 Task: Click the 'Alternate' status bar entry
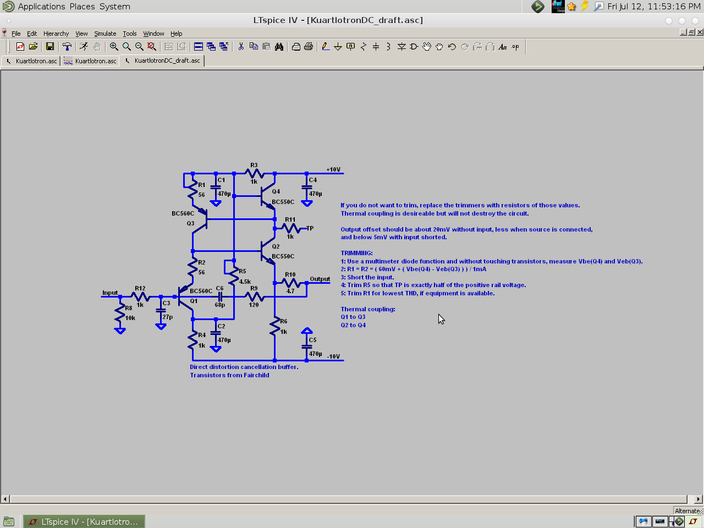pos(687,511)
